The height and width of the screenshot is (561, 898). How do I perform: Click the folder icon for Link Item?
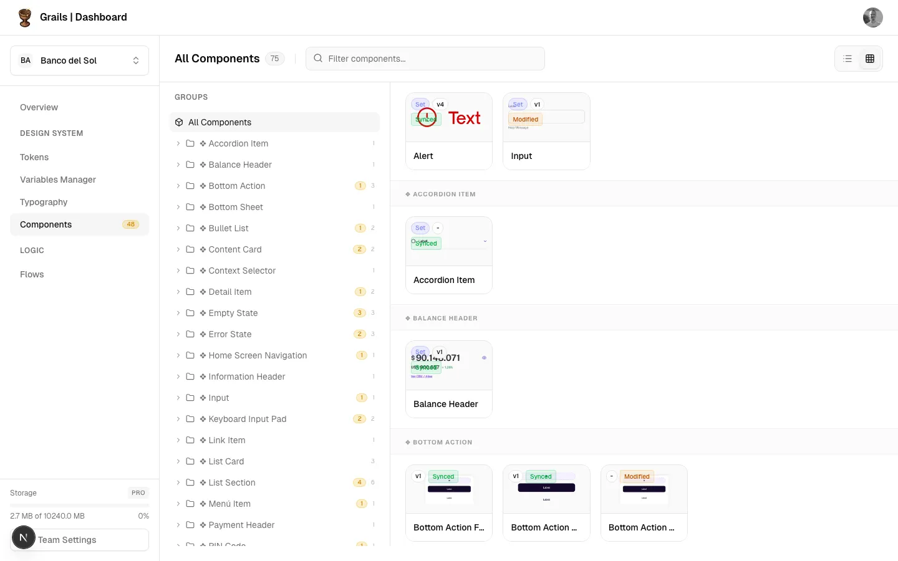tap(190, 440)
